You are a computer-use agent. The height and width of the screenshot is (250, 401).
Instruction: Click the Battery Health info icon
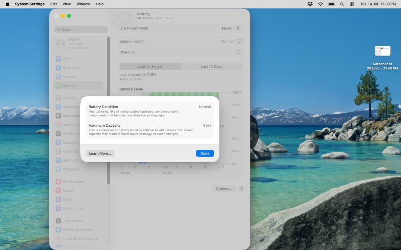click(239, 41)
